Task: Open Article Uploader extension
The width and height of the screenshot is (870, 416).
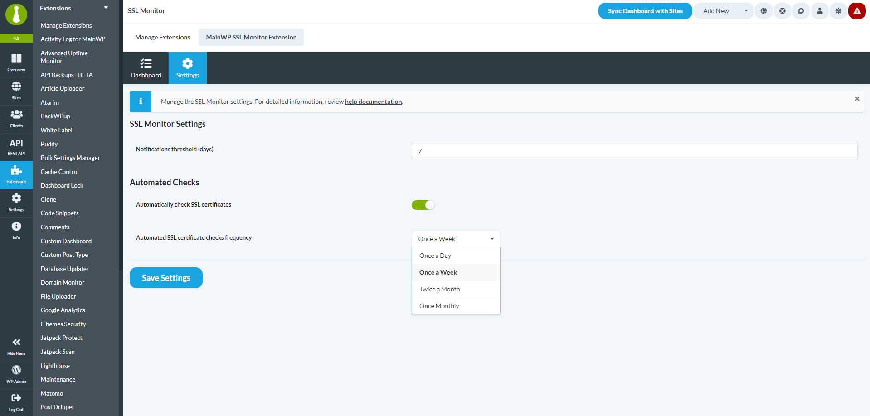Action: 63,88
